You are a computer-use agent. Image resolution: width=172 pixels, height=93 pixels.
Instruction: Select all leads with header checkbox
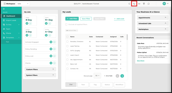(67, 37)
